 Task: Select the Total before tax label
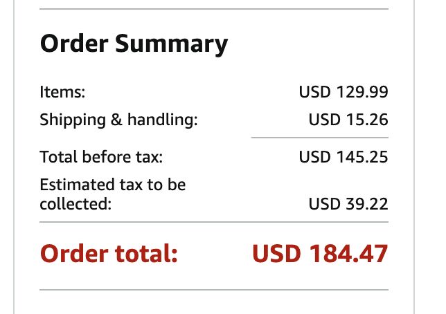(x=101, y=157)
